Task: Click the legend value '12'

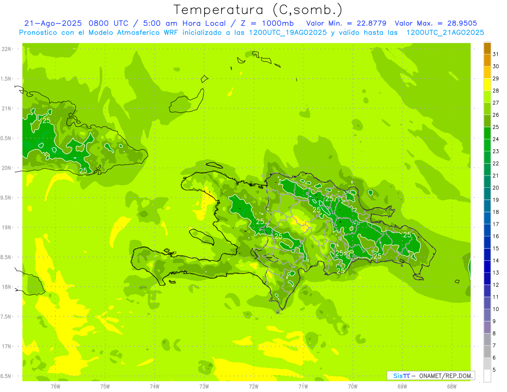Action: pyautogui.click(x=496, y=285)
